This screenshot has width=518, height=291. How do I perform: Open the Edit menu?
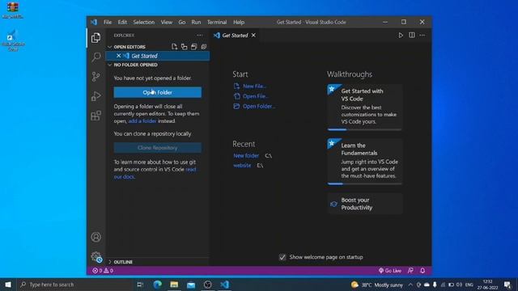tap(122, 22)
